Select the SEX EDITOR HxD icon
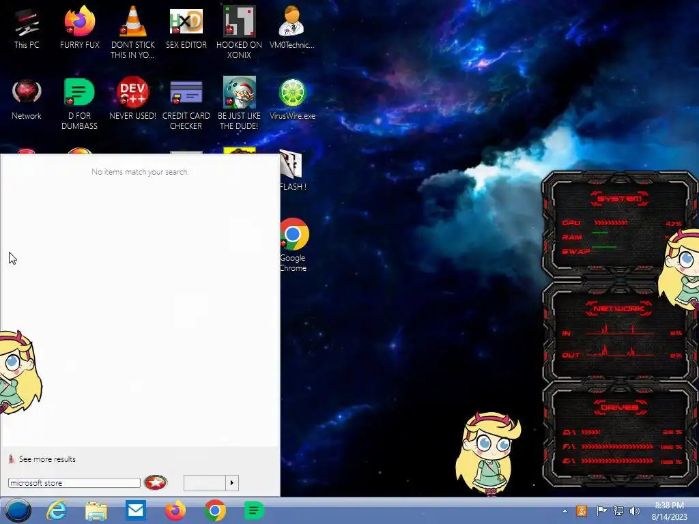The height and width of the screenshot is (524, 699). pos(186,27)
